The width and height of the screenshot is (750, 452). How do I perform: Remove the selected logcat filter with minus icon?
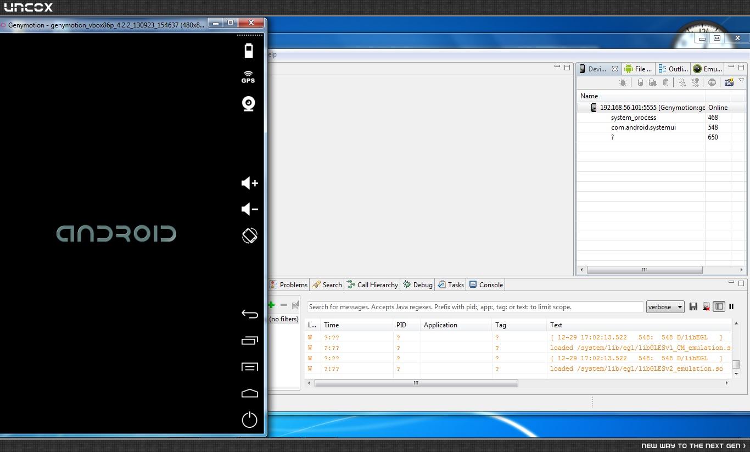[x=284, y=305]
